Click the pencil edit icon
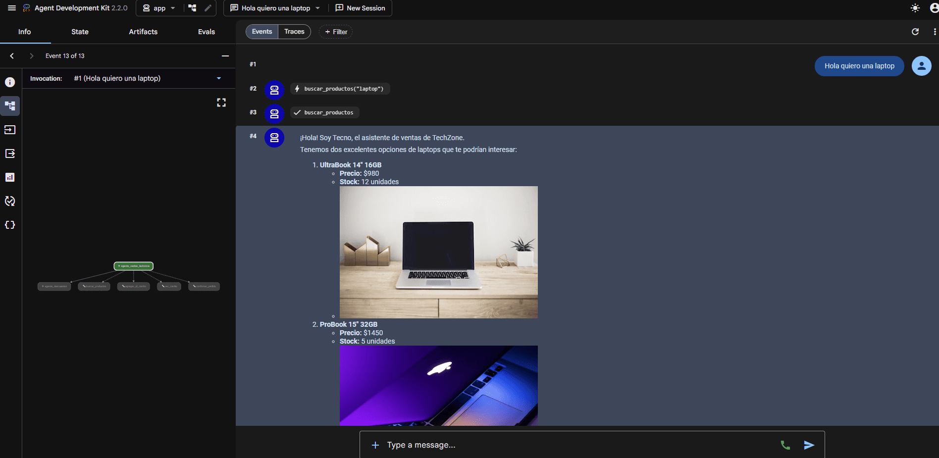Image resolution: width=939 pixels, height=458 pixels. (x=208, y=8)
